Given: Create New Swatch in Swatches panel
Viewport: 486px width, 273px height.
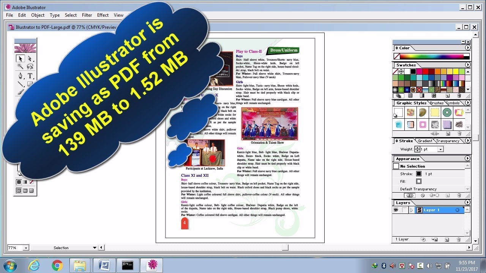Looking at the screenshot, I should pyautogui.click(x=448, y=96).
